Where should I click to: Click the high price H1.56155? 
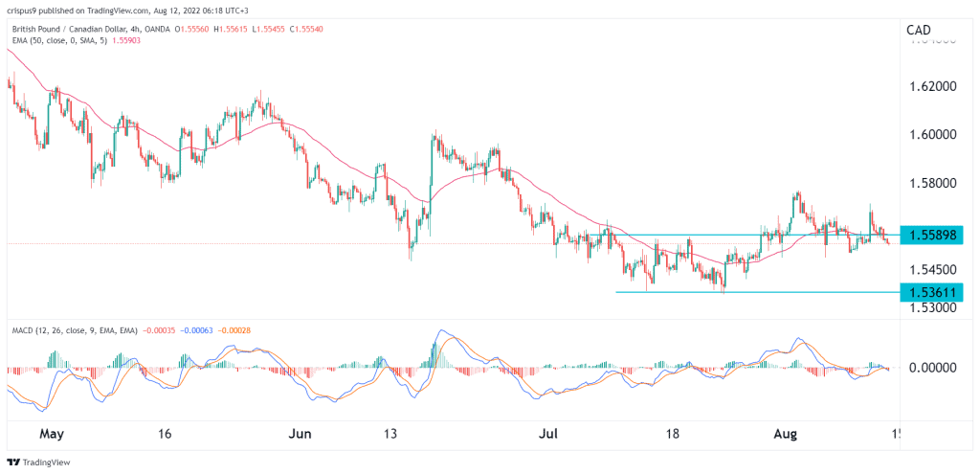pyautogui.click(x=233, y=30)
